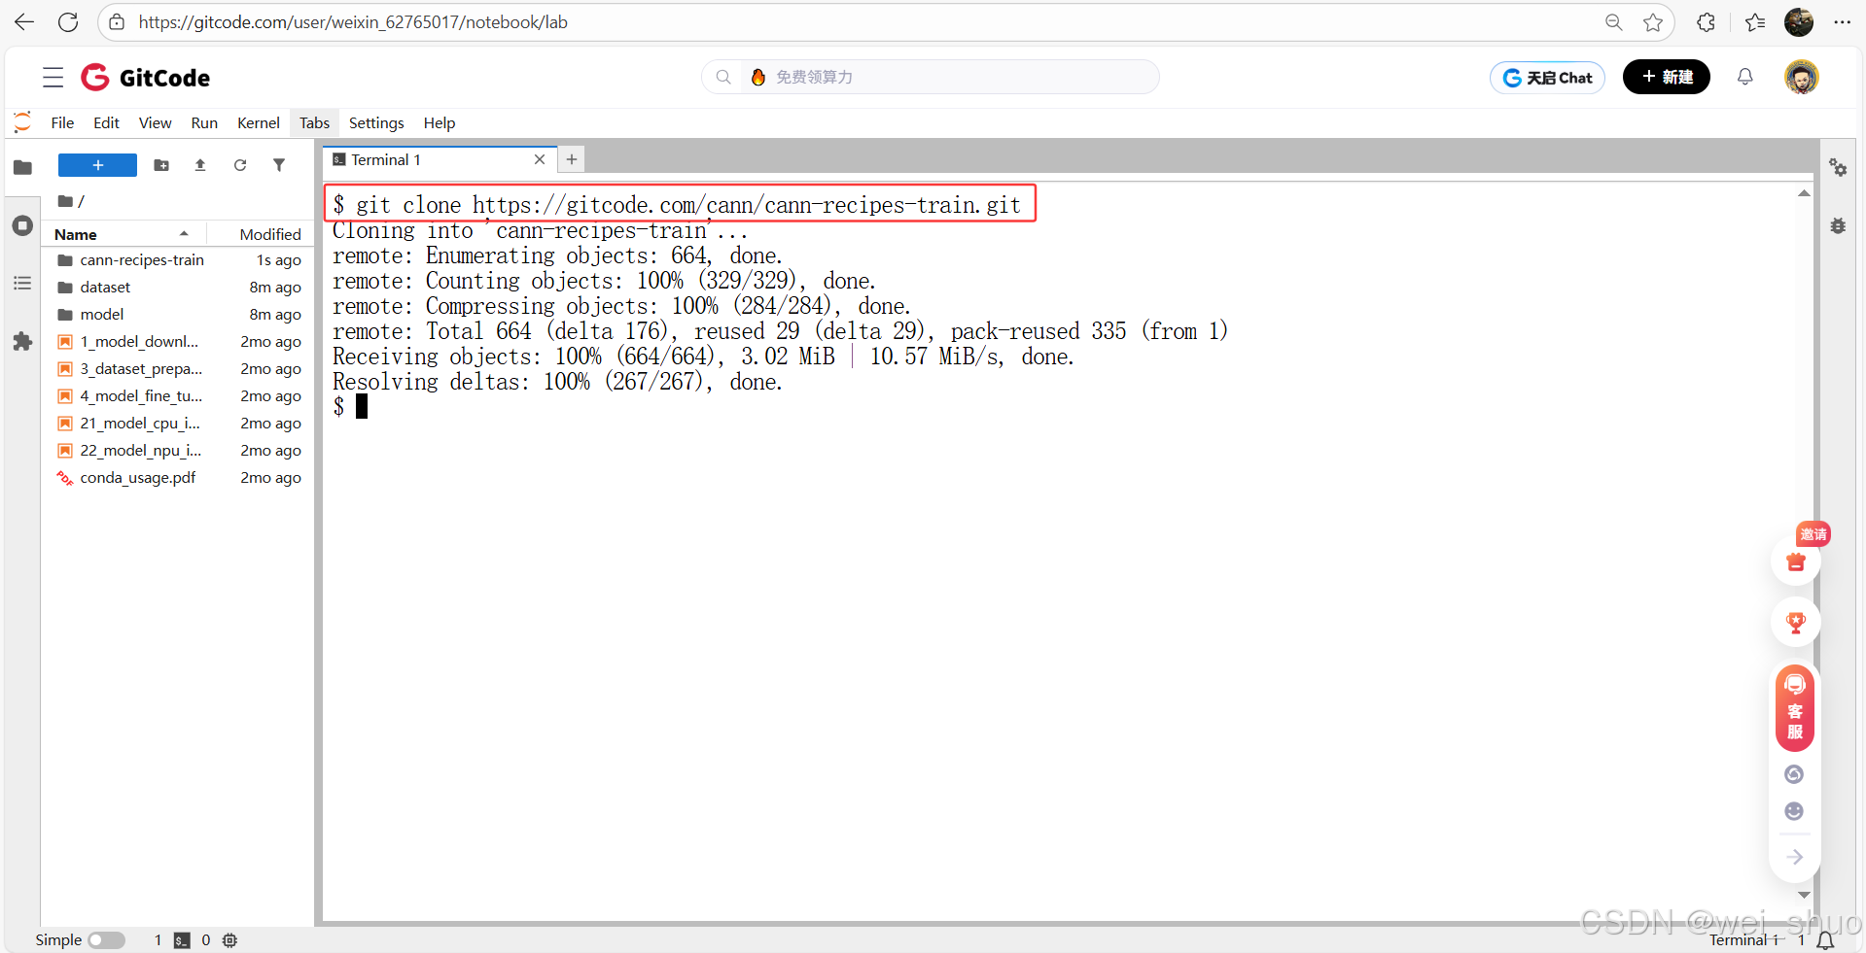Open 客服 customer service button
Screen dimensions: 1866x953
(1795, 708)
